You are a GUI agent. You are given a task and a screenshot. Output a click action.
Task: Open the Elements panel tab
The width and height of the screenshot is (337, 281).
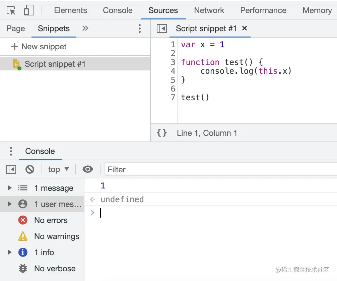tap(70, 10)
